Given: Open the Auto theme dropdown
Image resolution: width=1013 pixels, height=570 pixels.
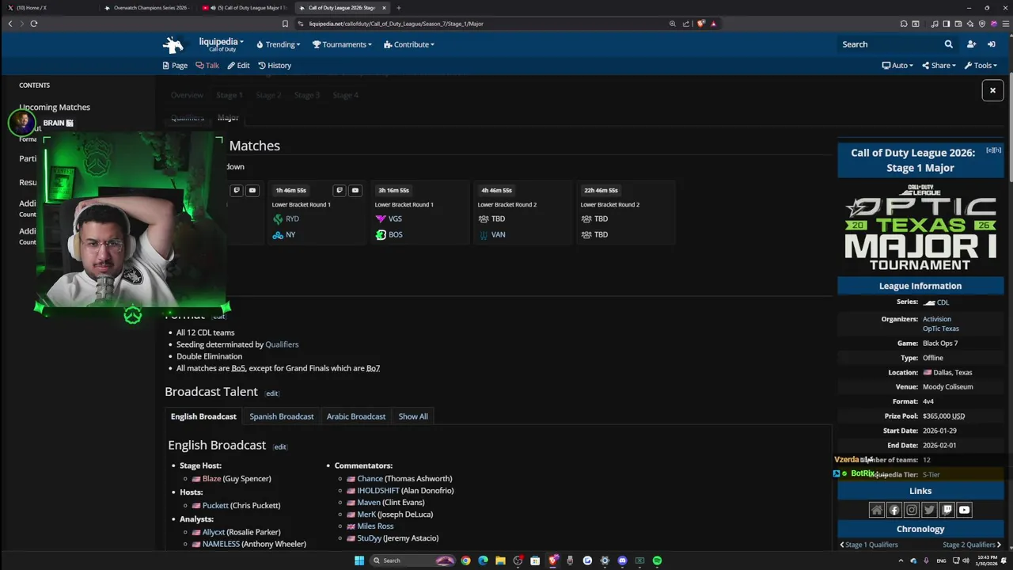Looking at the screenshot, I should pos(897,66).
